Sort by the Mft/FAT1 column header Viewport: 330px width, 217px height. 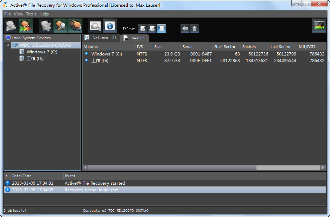(311, 47)
